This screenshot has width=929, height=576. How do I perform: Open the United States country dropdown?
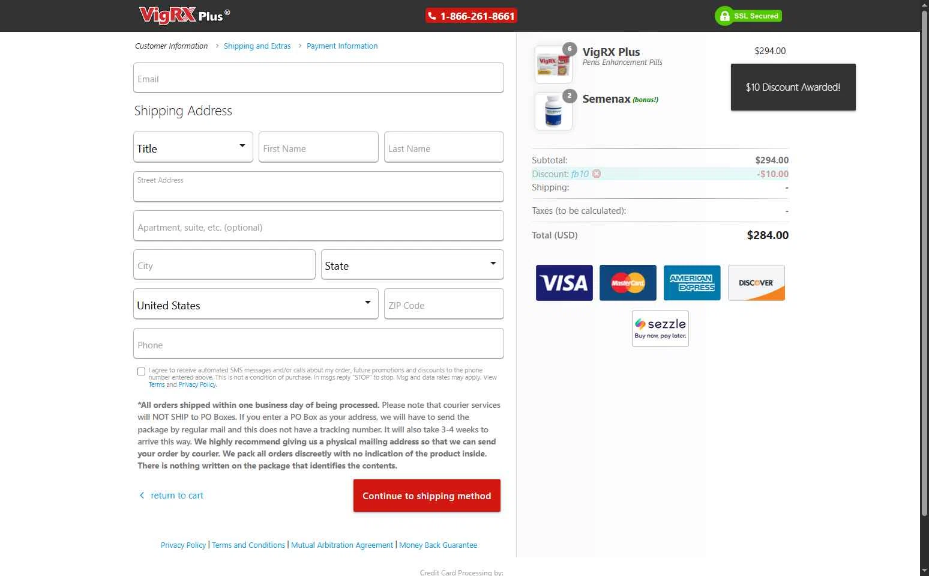(256, 304)
